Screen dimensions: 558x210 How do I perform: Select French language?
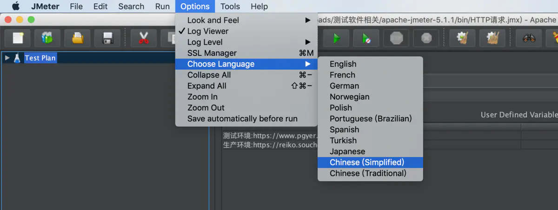point(371,75)
